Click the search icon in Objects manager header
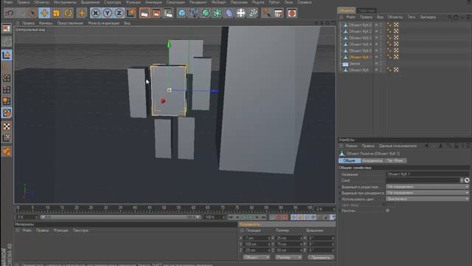472x266 pixels. pos(450,18)
